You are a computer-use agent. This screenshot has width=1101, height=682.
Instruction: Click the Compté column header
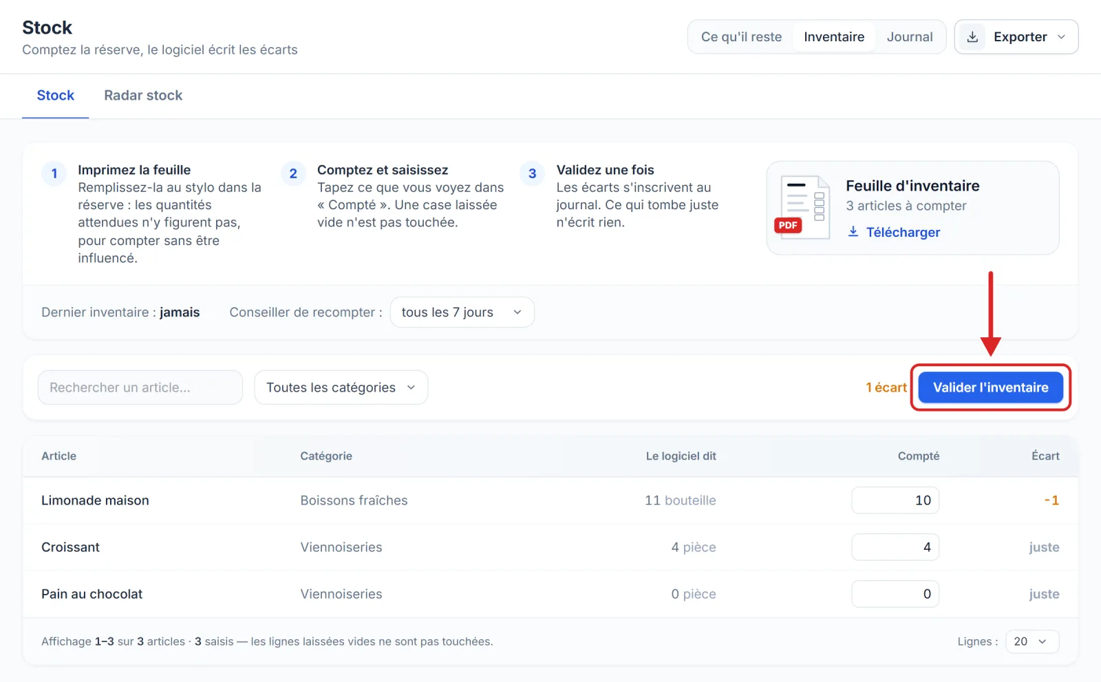tap(919, 456)
